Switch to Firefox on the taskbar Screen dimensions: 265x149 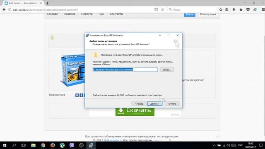(53, 145)
